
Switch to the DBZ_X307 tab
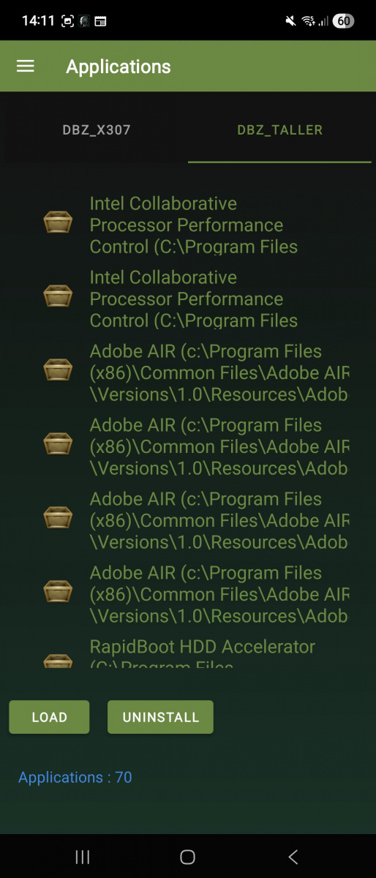pyautogui.click(x=97, y=130)
